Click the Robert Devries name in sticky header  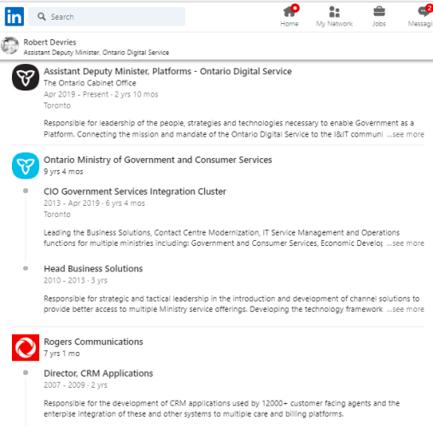50,43
